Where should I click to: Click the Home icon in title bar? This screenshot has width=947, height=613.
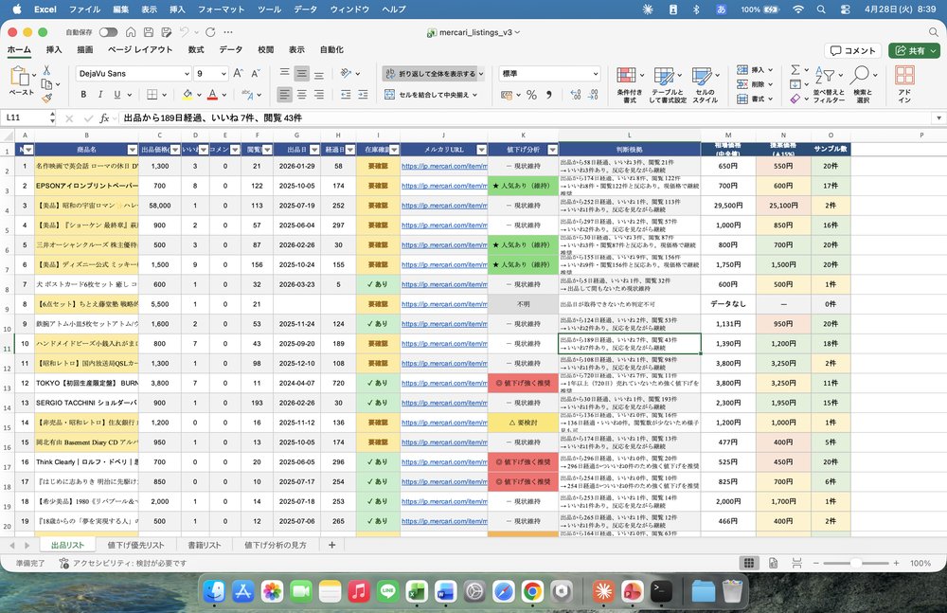(x=131, y=32)
